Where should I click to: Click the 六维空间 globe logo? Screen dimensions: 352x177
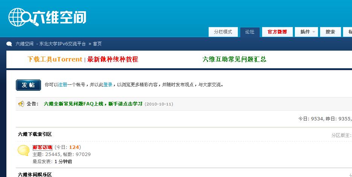point(47,17)
